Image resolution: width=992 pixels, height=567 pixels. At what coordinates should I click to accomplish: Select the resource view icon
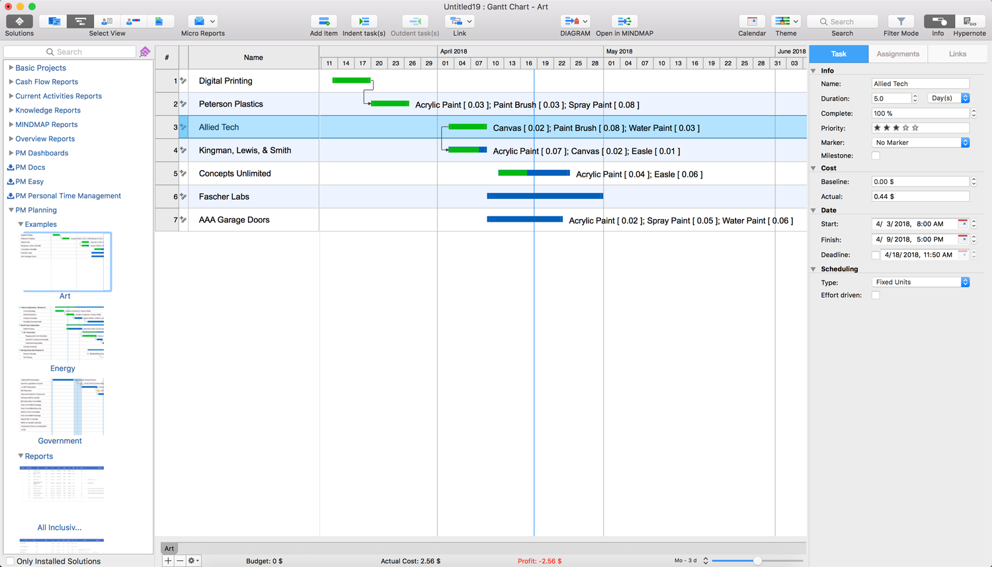pyautogui.click(x=106, y=22)
